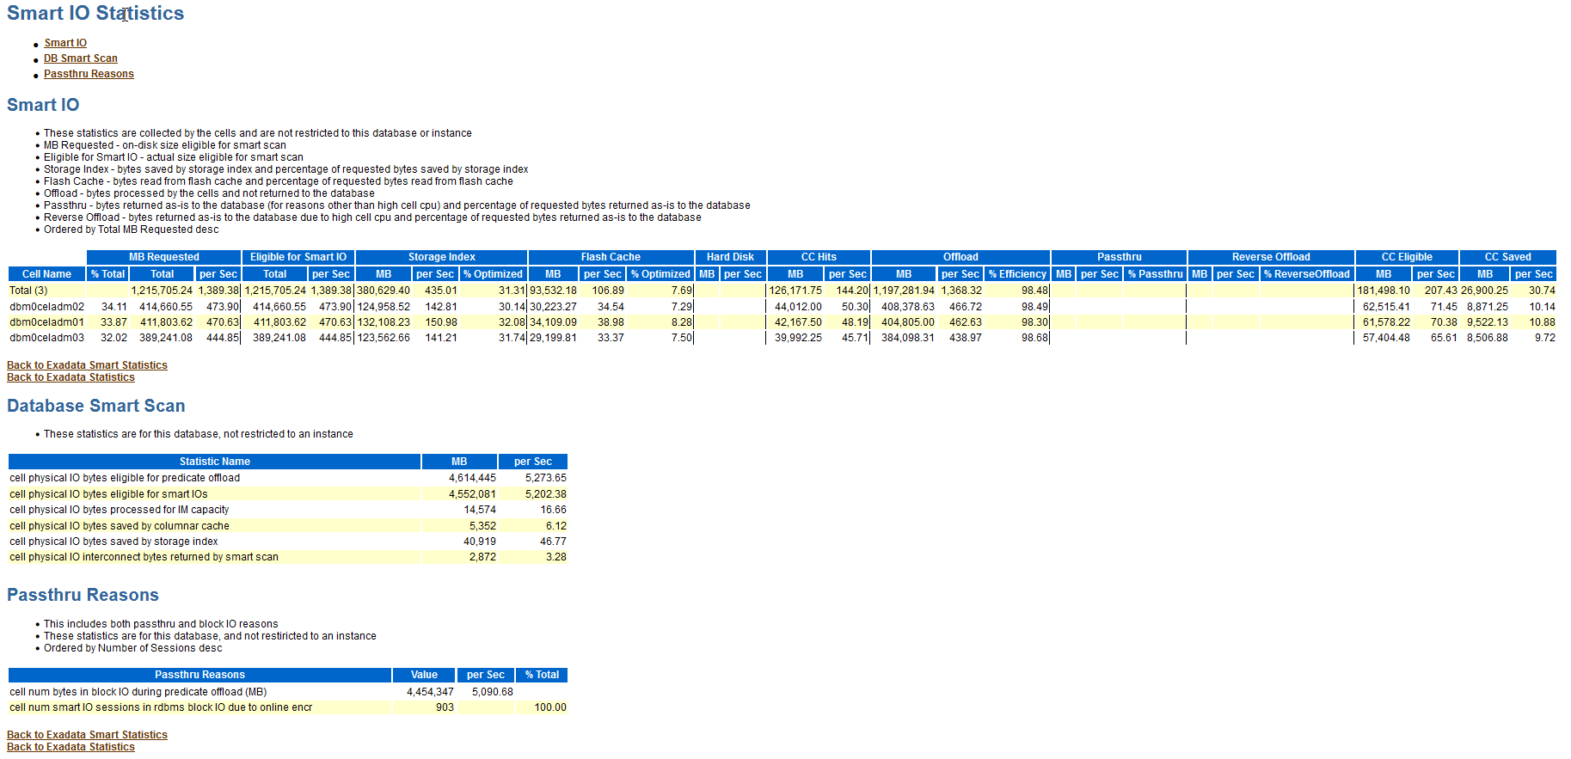Follow the DB Smart Scan link
The height and width of the screenshot is (759, 1571).
point(81,58)
